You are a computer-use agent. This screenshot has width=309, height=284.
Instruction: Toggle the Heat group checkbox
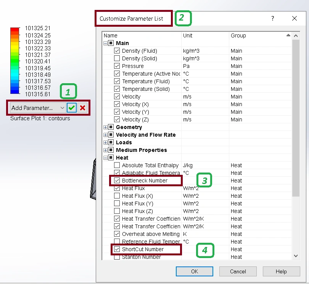point(111,158)
